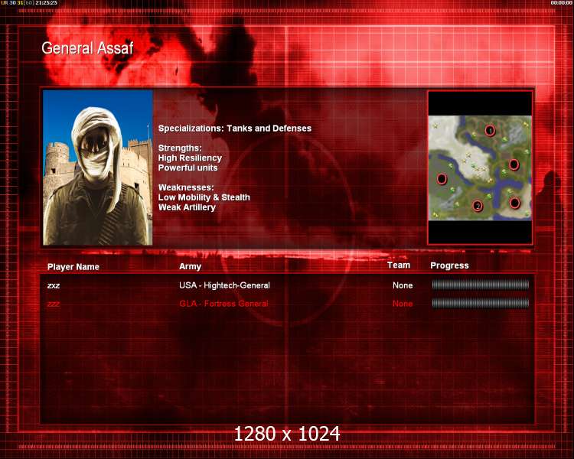Select player name "zzz" in red
This screenshot has width=574, height=459.
pos(54,304)
